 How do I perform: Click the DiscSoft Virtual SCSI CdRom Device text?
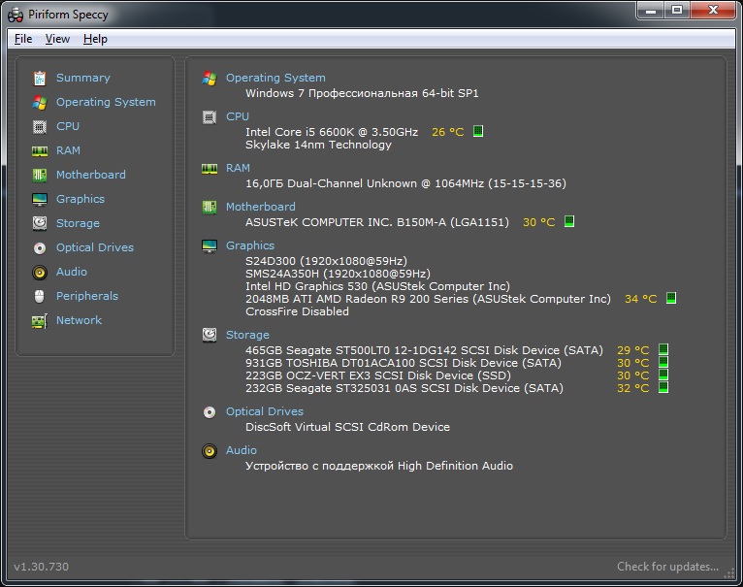[x=347, y=427]
